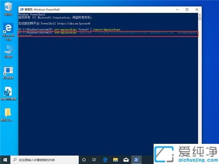Close the PowerShell window
Image resolution: width=219 pixels, height=164 pixels.
[x=197, y=10]
